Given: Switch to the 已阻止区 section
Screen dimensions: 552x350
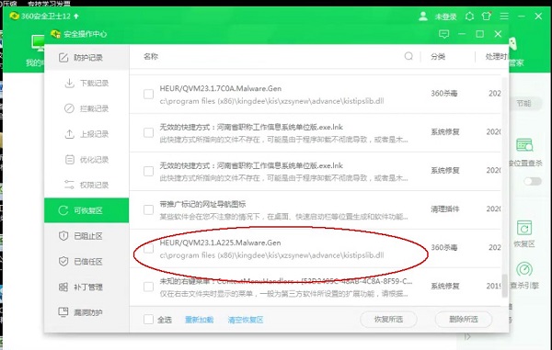Looking at the screenshot, I should tap(86, 236).
